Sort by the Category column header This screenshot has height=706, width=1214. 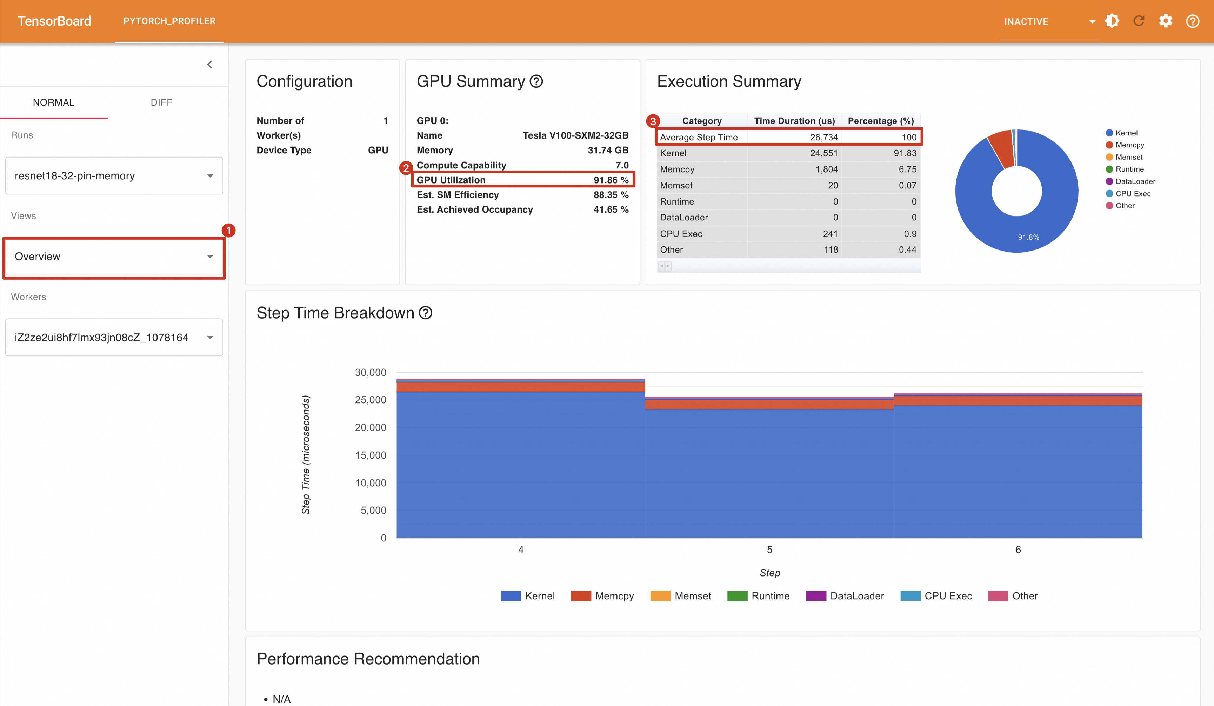[702, 121]
